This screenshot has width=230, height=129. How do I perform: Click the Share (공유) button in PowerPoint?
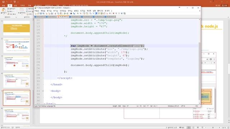(x=224, y=5)
